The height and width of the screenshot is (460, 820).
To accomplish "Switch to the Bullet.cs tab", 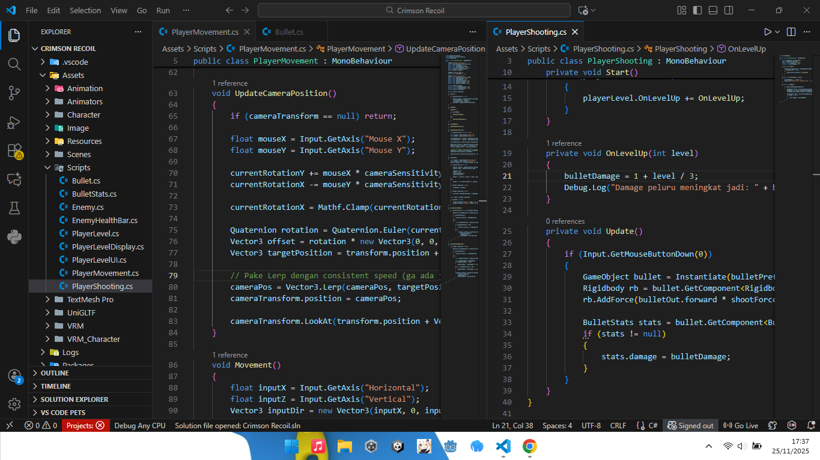I will pos(288,32).
